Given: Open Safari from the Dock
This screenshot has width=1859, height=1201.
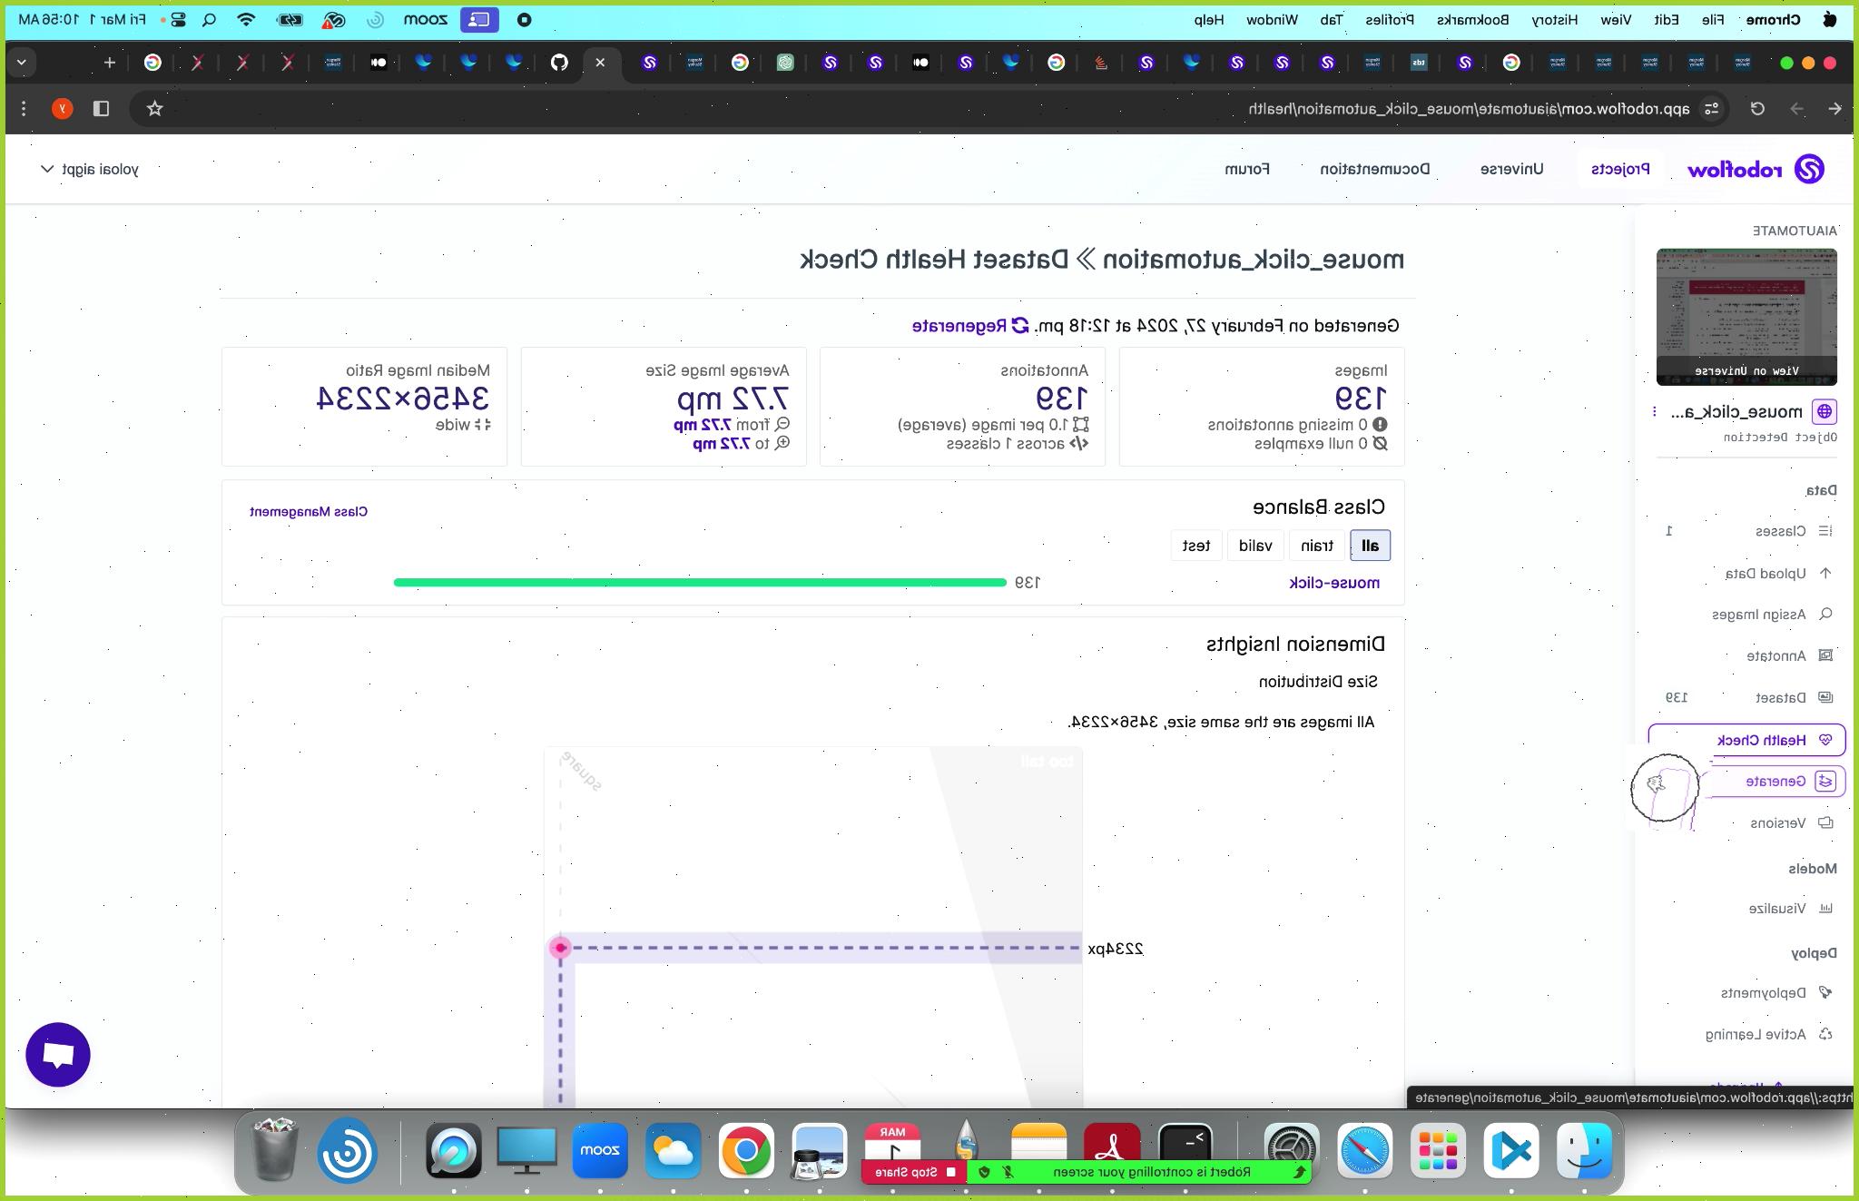Looking at the screenshot, I should (x=1364, y=1151).
